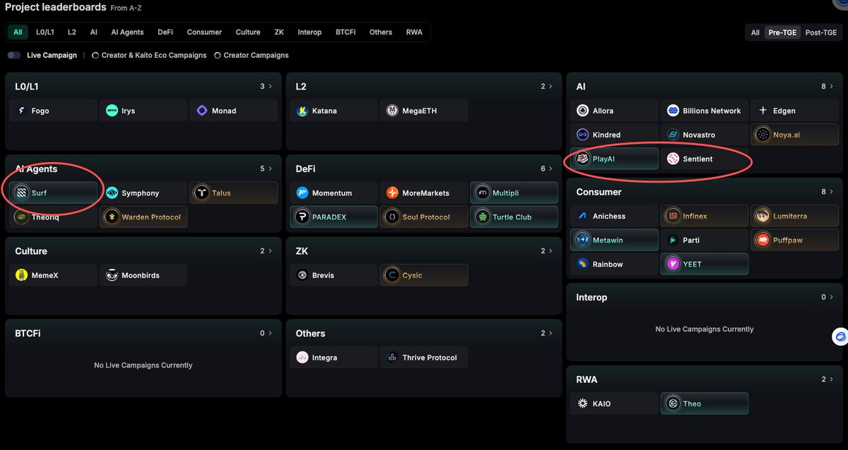Open the KAIO icon
This screenshot has height=450, width=848.
point(583,403)
